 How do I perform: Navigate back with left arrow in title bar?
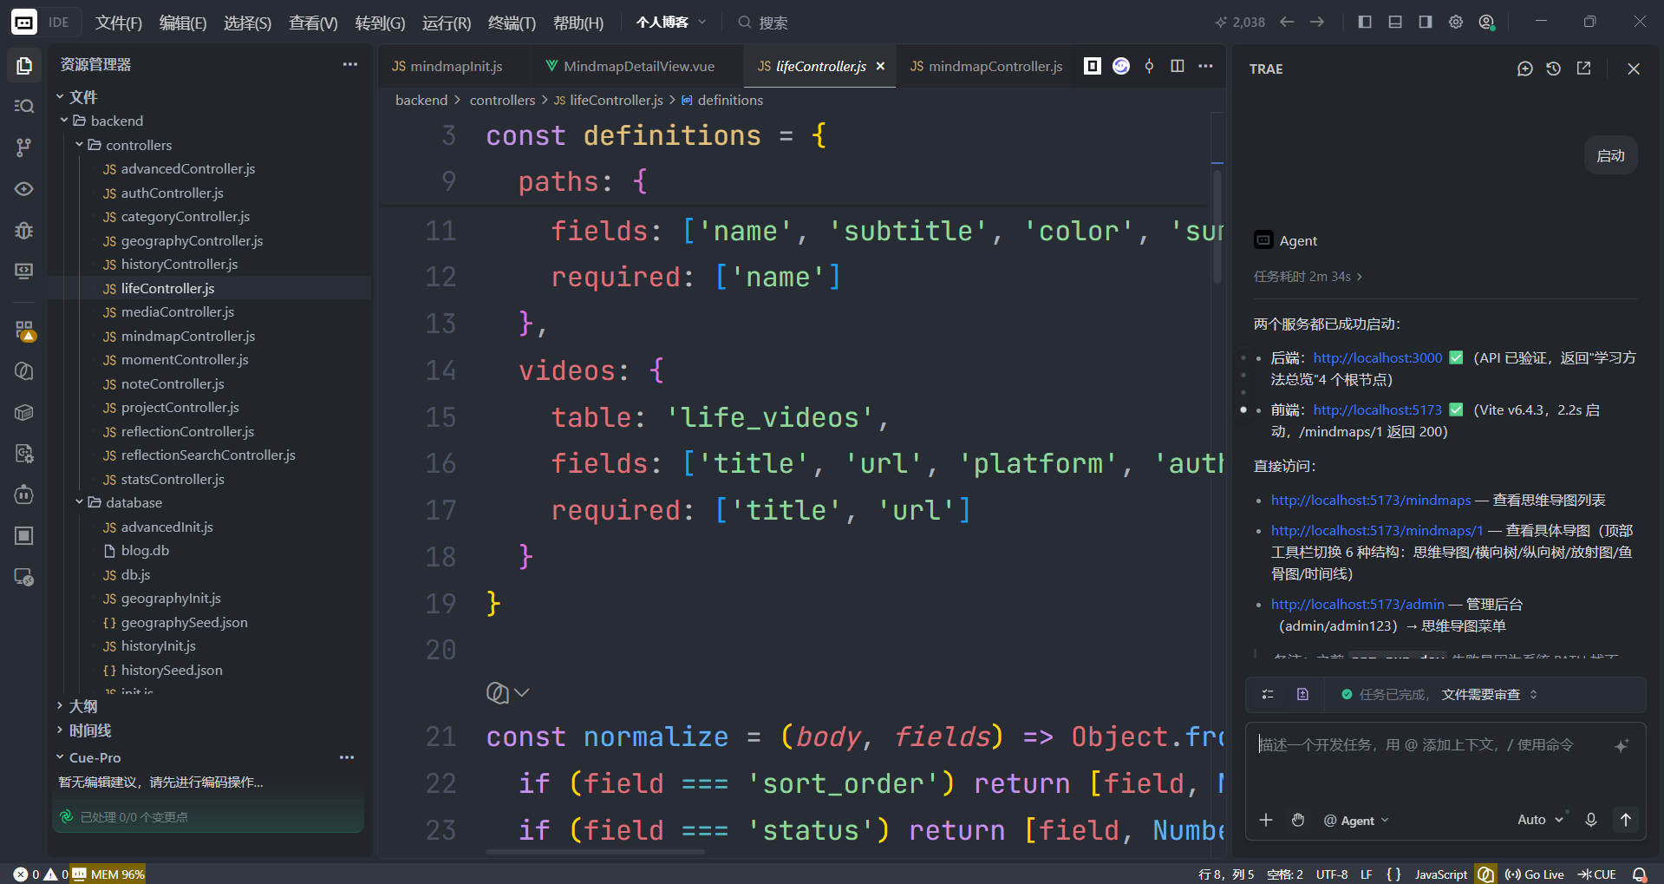1287,22
